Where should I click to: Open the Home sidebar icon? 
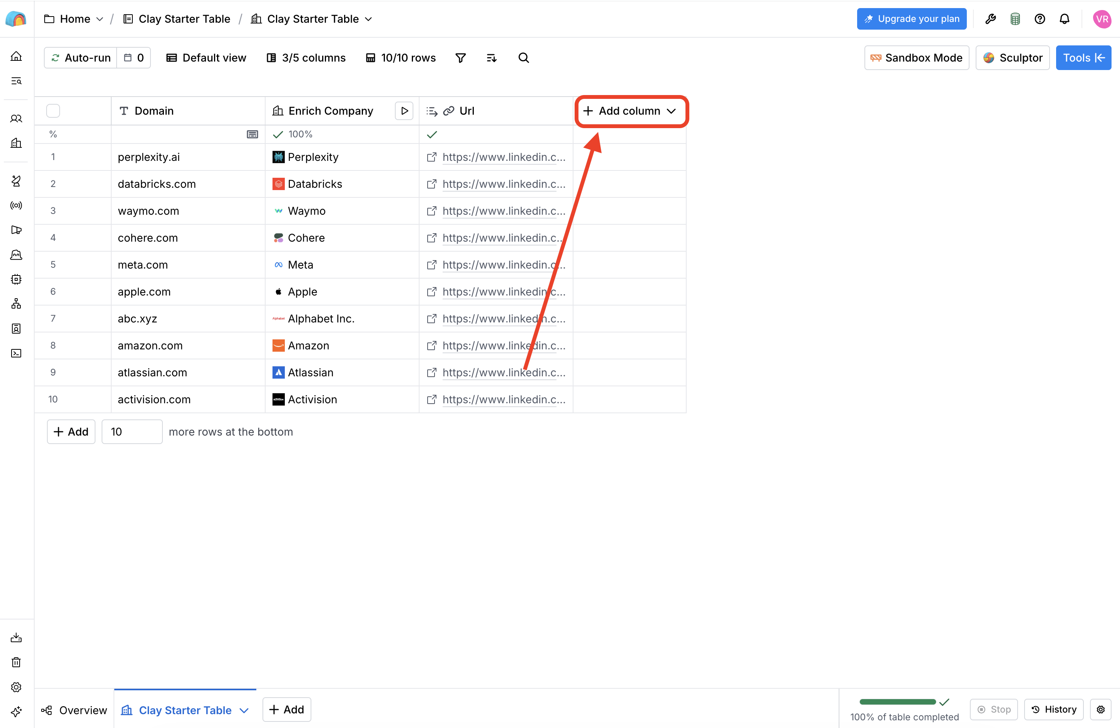[16, 57]
